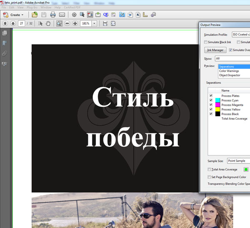Click the page number field showing 27
The width and height of the screenshot is (250, 228).
click(22, 23)
